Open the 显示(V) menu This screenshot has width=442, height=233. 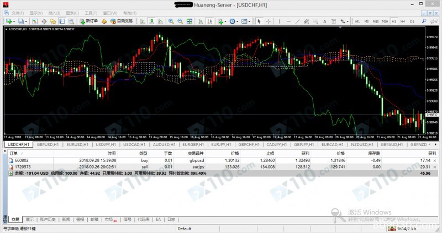pos(36,13)
